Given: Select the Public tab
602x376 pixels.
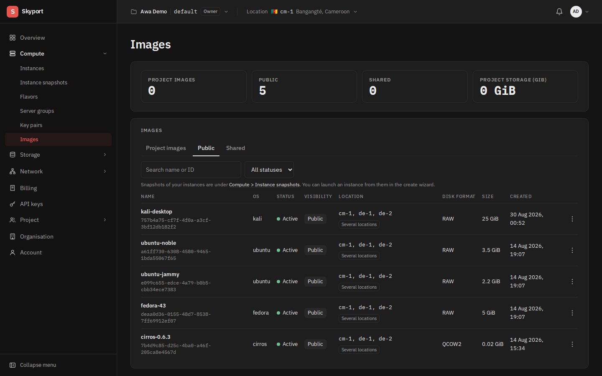Looking at the screenshot, I should point(206,148).
